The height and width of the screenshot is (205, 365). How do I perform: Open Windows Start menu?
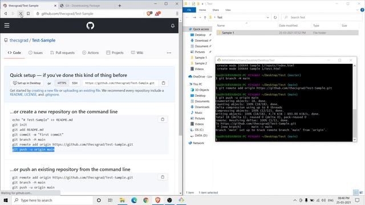click(6, 200)
